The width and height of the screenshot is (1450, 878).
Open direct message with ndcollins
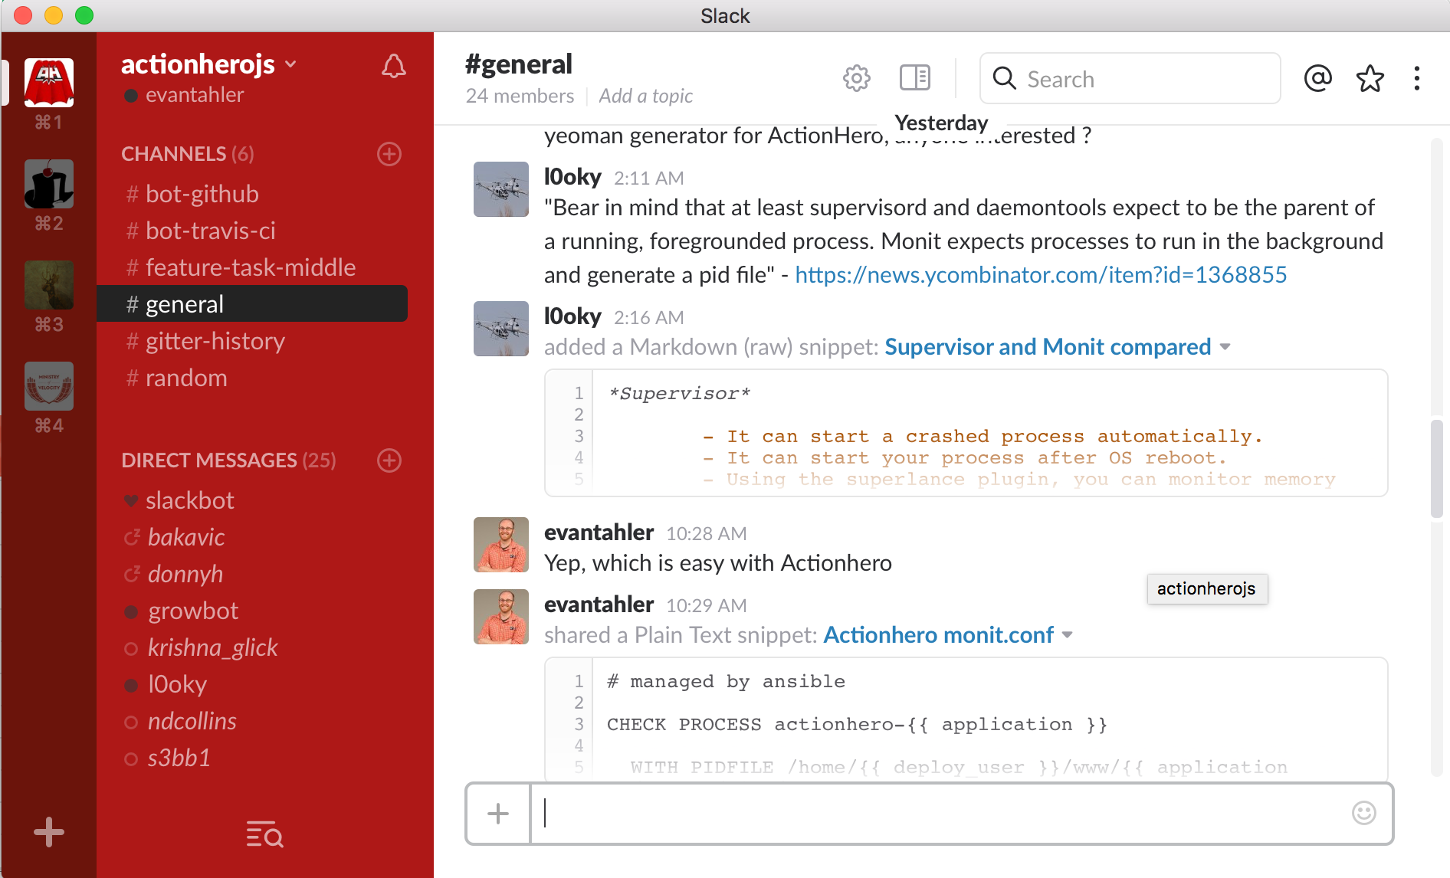[x=252, y=721]
